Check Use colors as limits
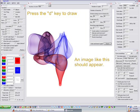 pyautogui.click(x=2, y=85)
